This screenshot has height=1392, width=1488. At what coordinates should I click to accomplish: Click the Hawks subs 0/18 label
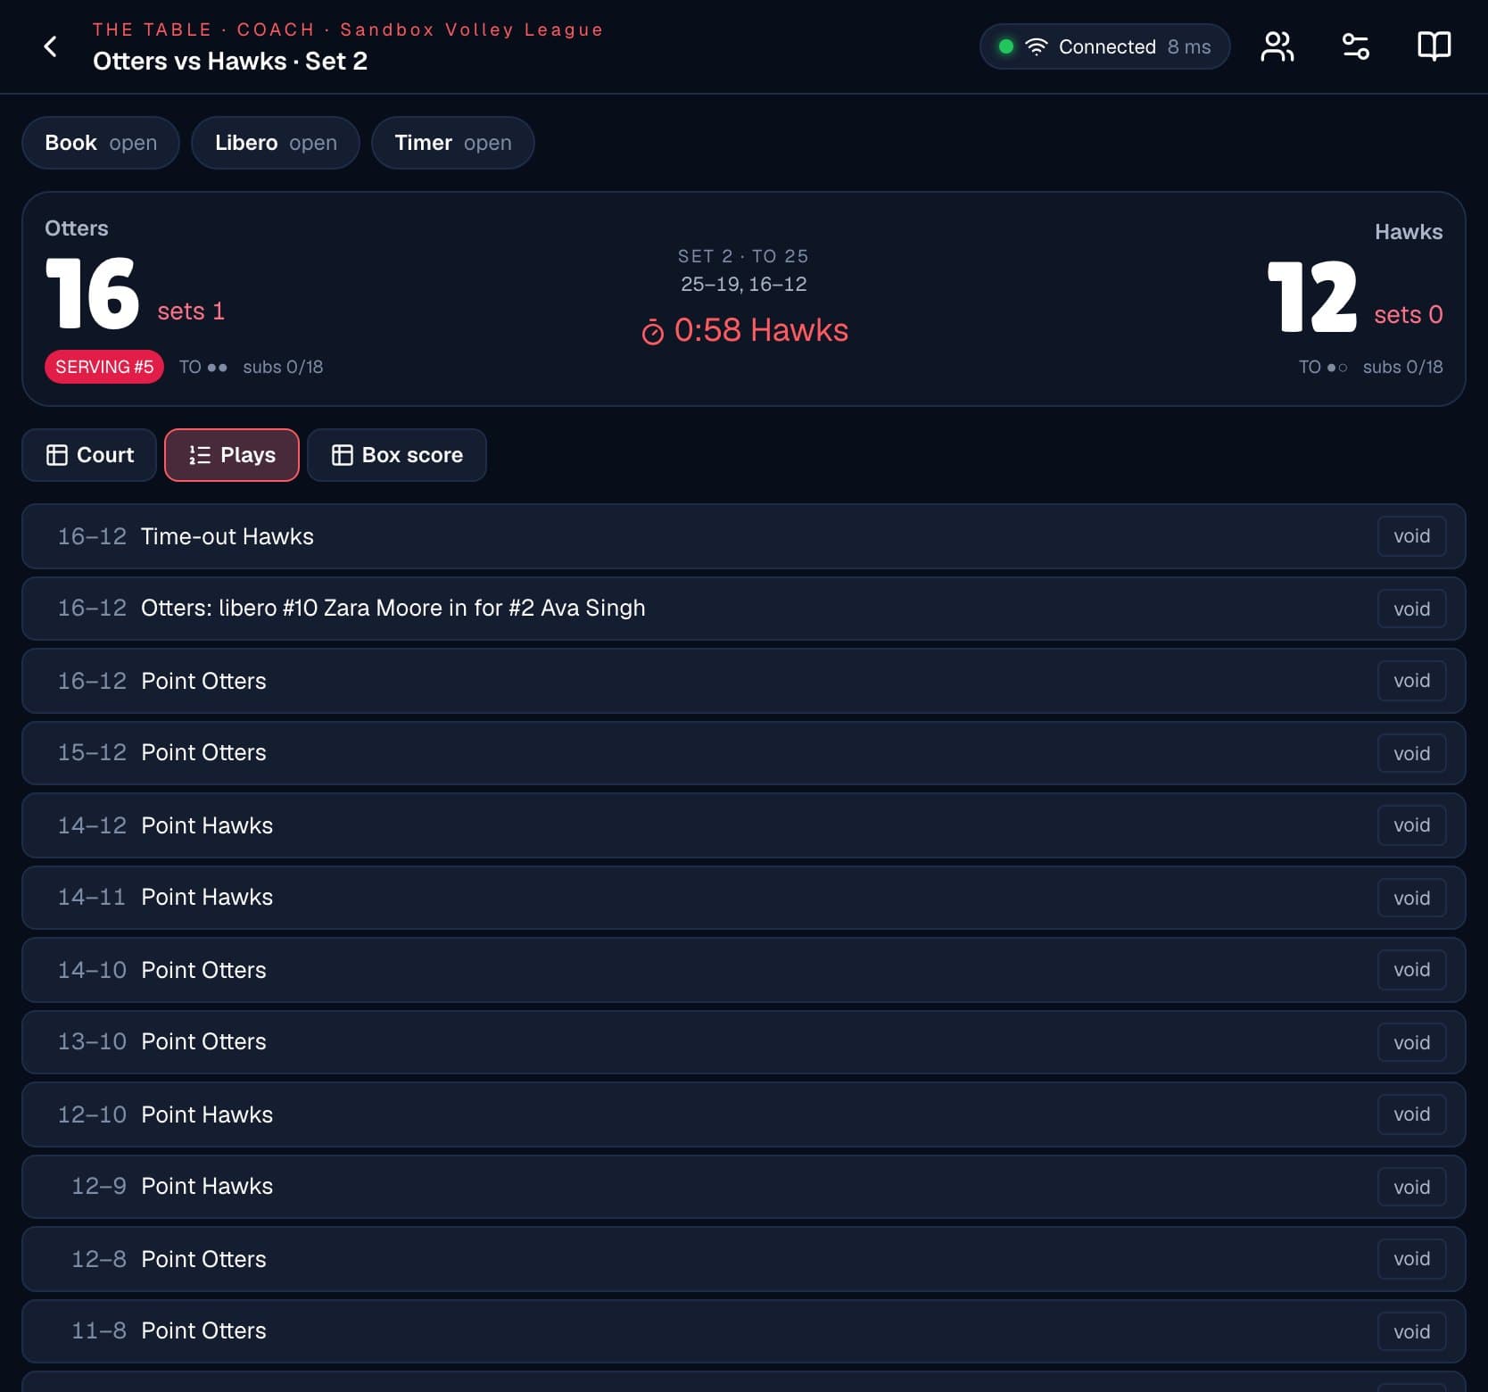(1402, 367)
